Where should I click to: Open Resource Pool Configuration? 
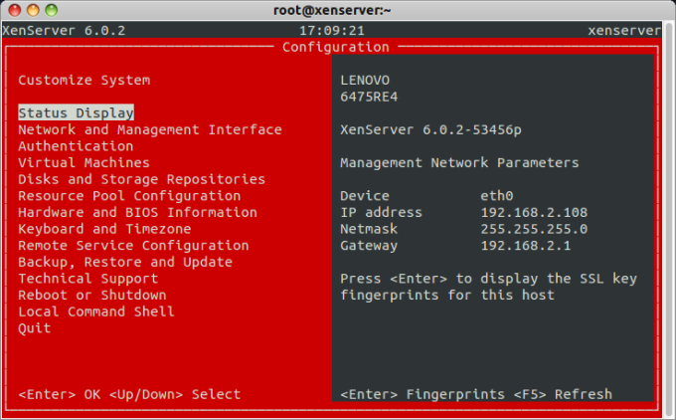(x=129, y=196)
